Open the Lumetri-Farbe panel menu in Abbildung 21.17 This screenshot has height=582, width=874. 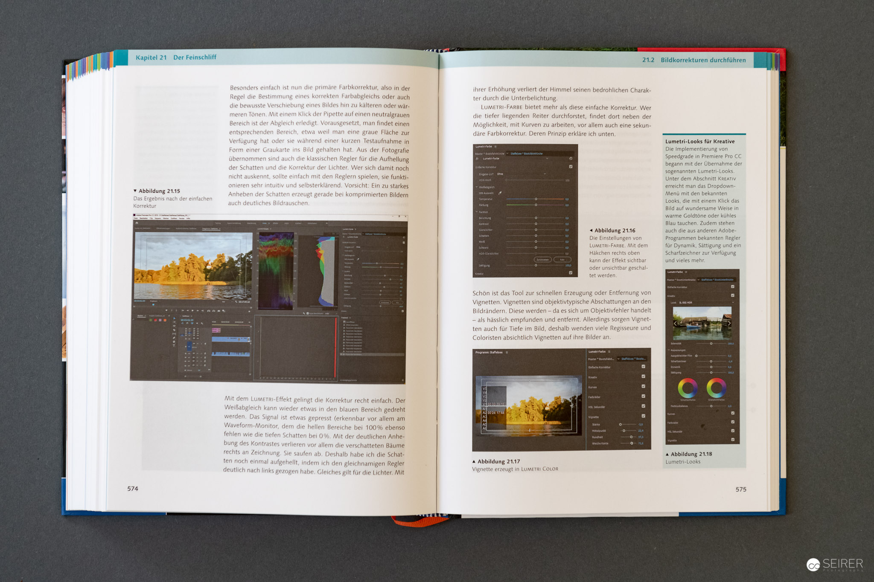coord(609,352)
